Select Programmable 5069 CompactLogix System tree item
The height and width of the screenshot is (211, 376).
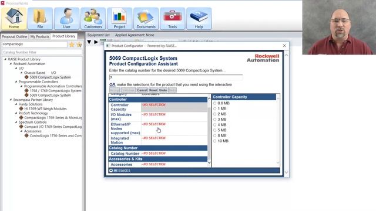(50, 95)
